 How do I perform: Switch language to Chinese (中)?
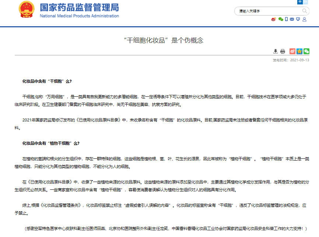point(300,2)
